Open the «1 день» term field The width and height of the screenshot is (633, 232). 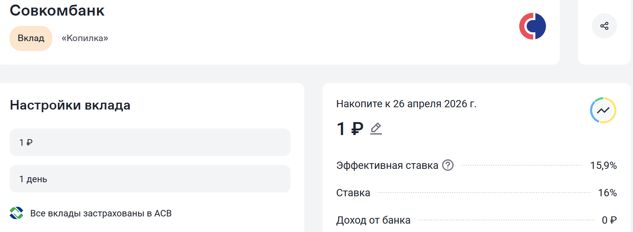(150, 179)
